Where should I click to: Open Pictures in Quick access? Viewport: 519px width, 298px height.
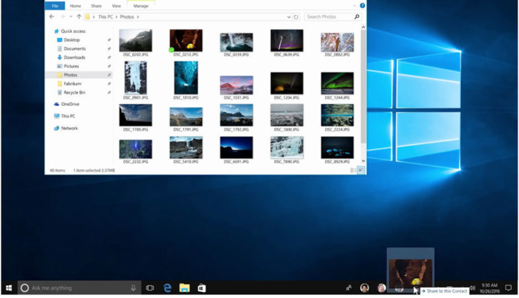(x=68, y=66)
